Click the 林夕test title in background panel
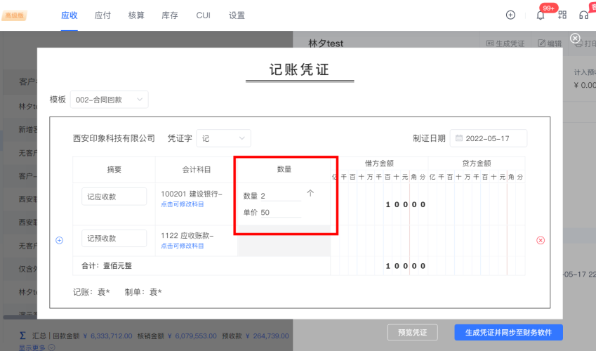 [326, 44]
